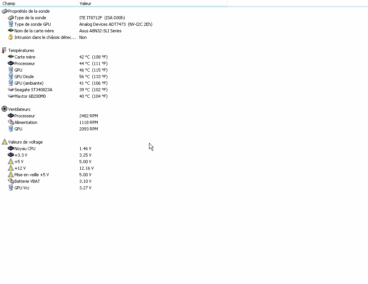
Task: Click the 42 °C (108 °F) value
Action: pyautogui.click(x=93, y=57)
